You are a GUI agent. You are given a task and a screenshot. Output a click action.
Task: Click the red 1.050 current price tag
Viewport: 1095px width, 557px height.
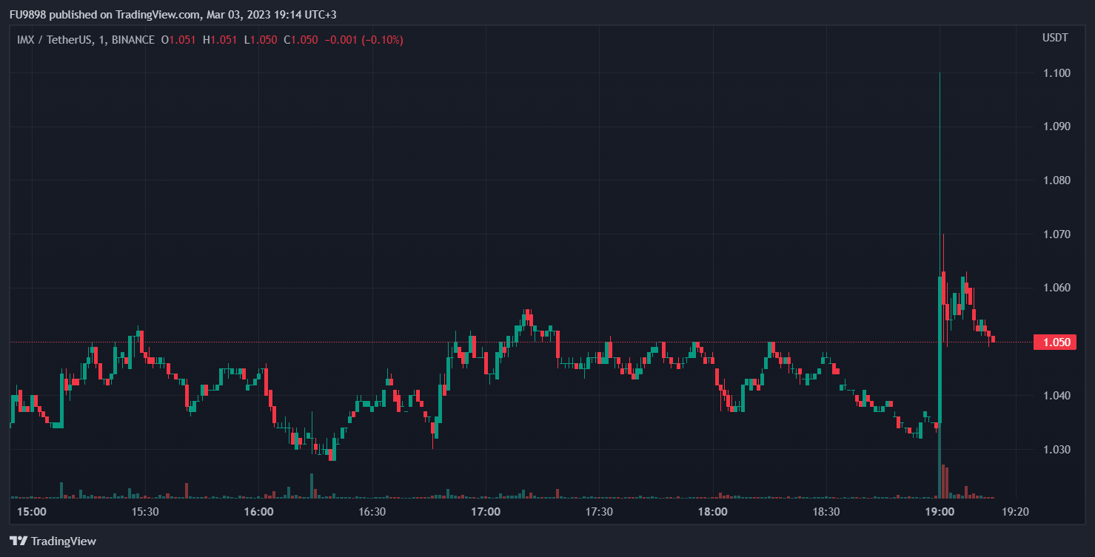[1054, 342]
